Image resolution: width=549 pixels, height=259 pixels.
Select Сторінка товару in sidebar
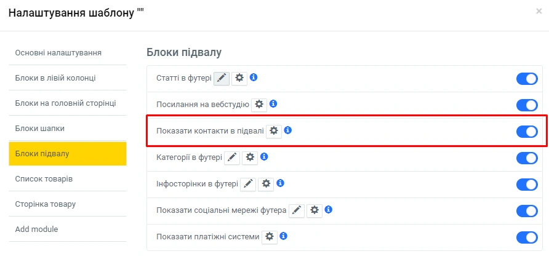(46, 204)
